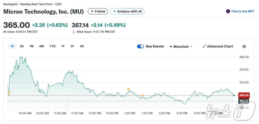The width and height of the screenshot is (259, 124).
Task: Show All time price history
Action: [82, 46]
